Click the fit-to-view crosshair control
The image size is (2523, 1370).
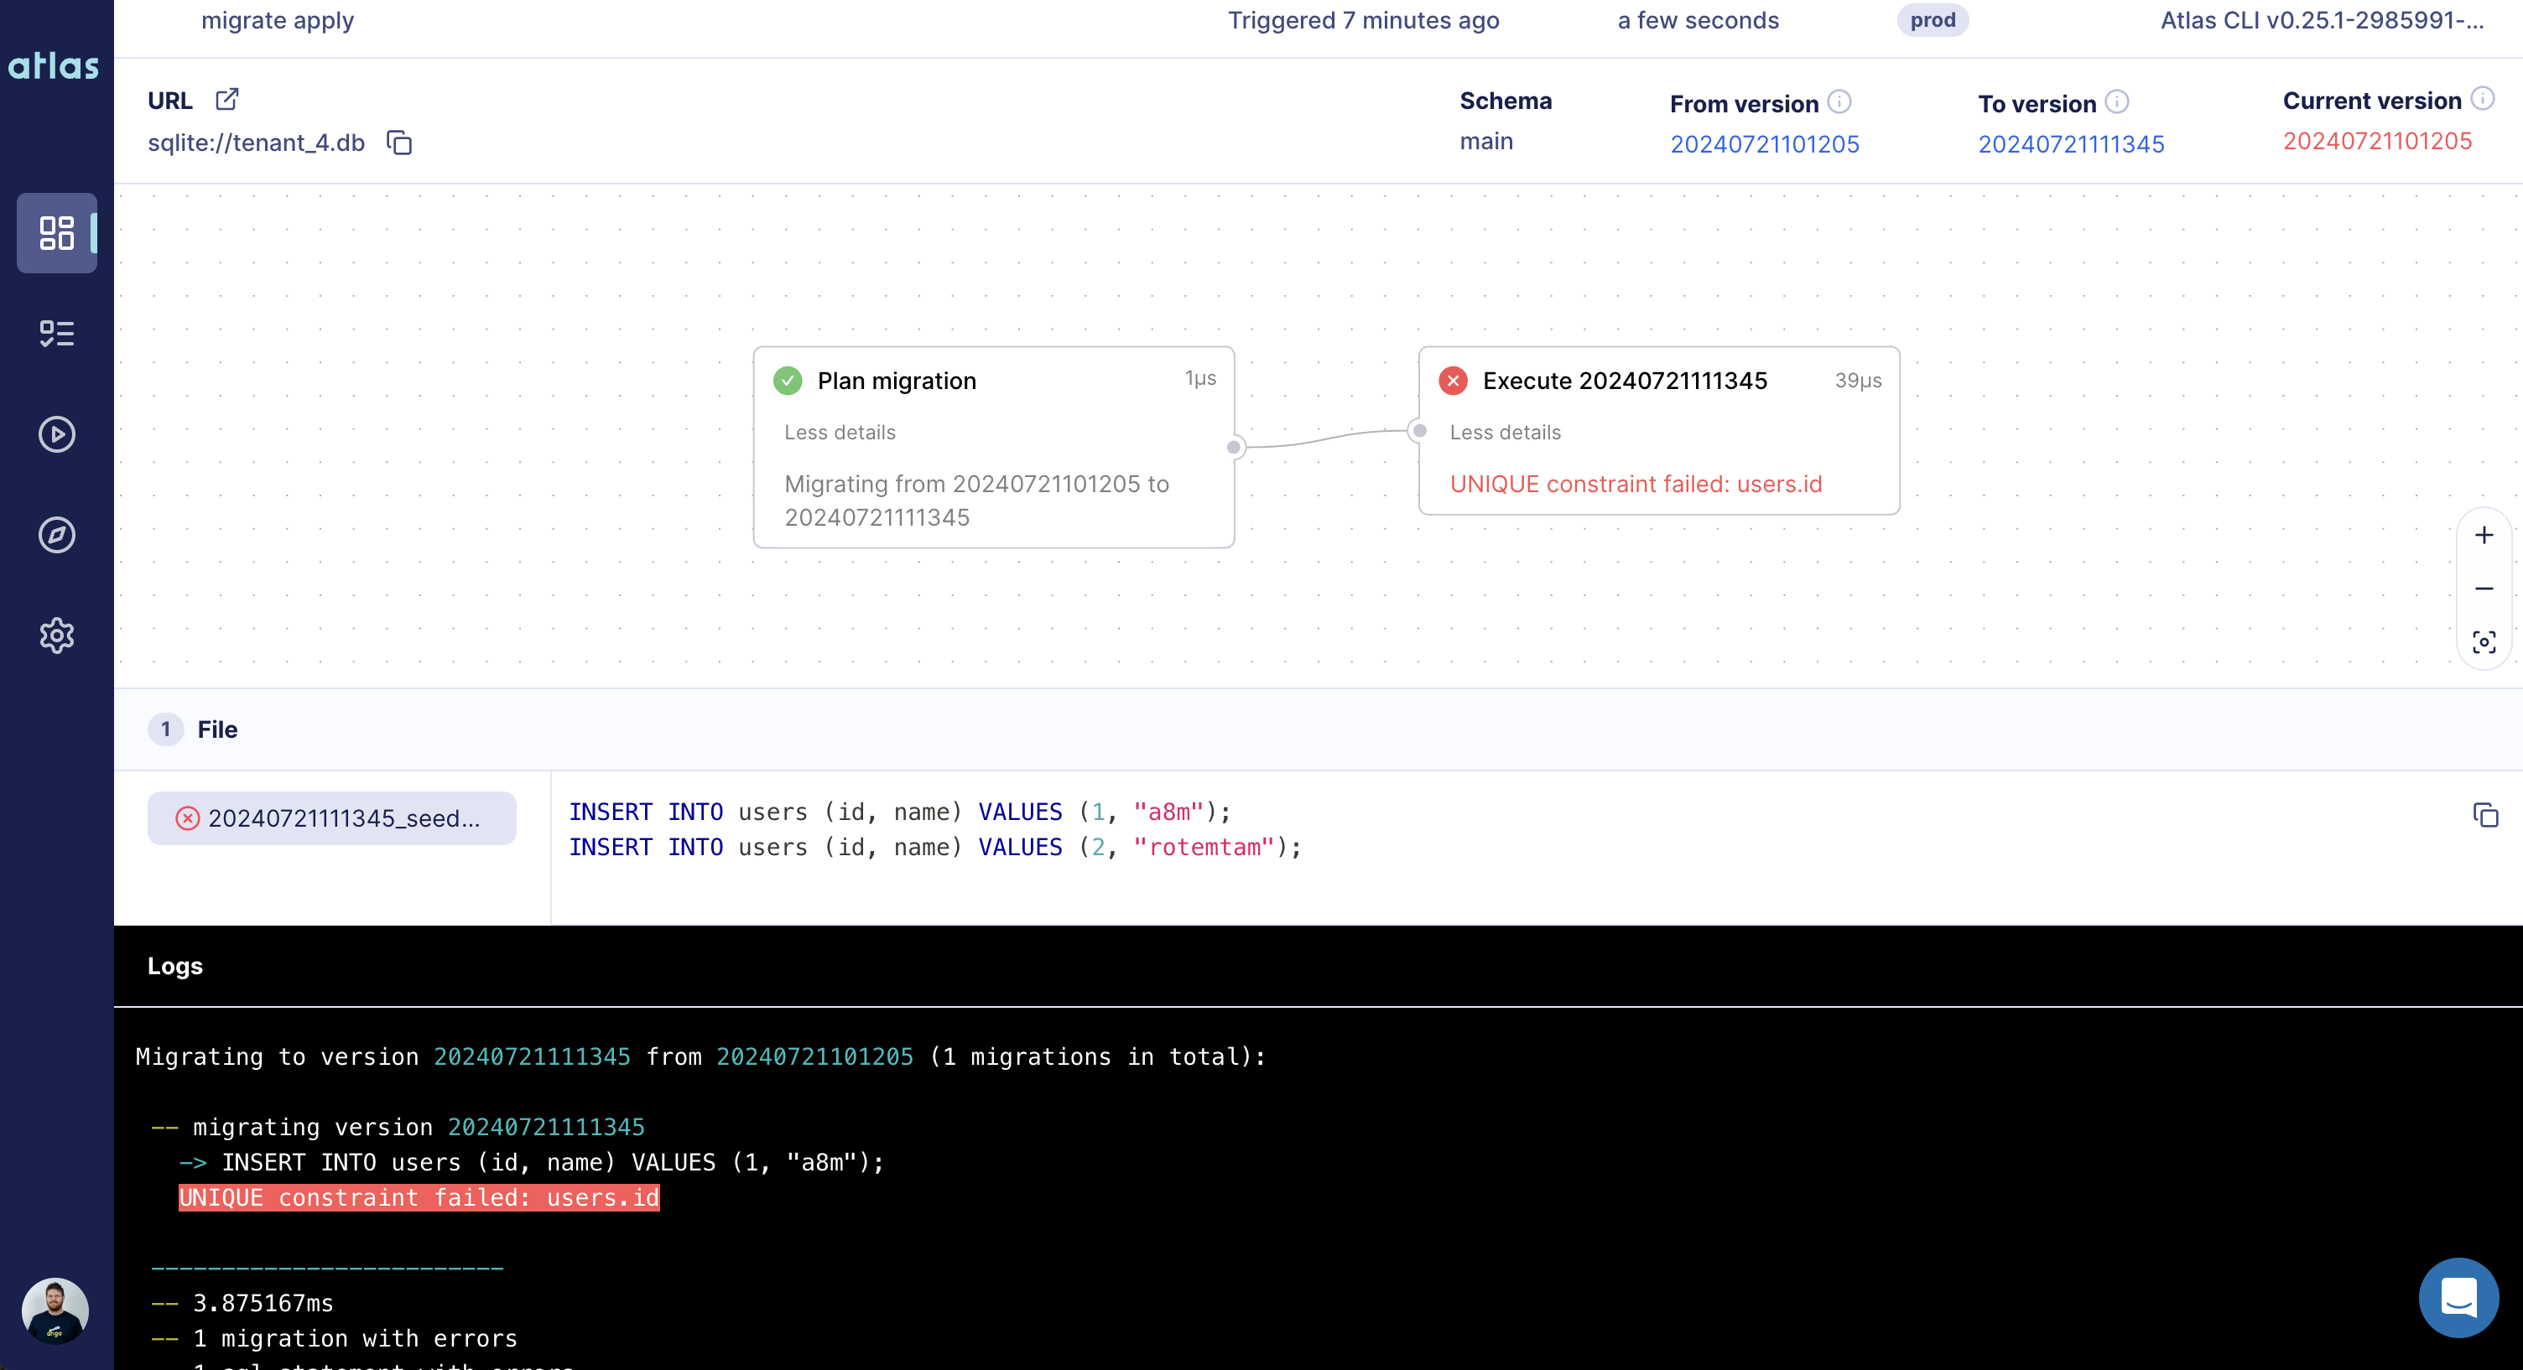pos(2484,641)
